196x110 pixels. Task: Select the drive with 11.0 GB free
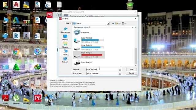click(x=89, y=47)
